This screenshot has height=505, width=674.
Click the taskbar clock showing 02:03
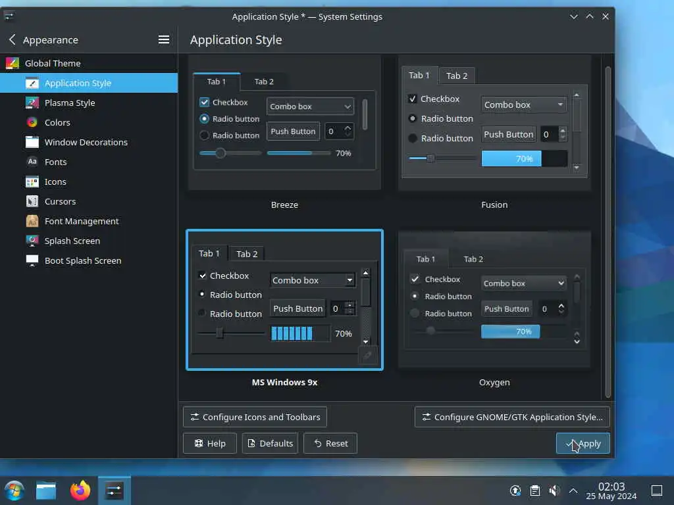pos(611,491)
